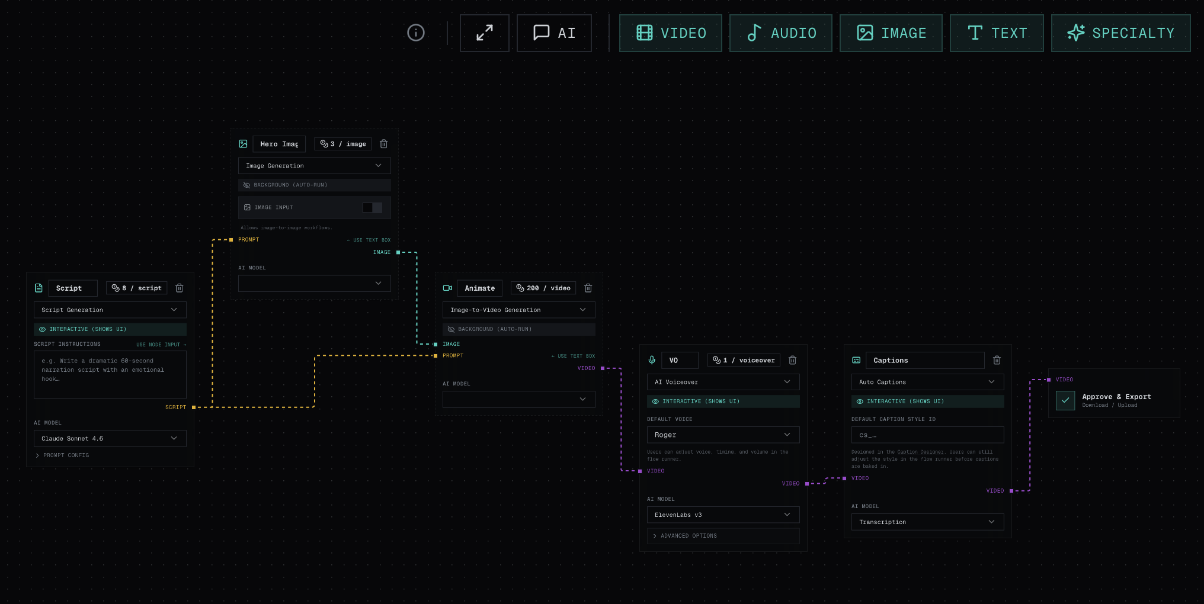Delete the Script node

coord(180,288)
